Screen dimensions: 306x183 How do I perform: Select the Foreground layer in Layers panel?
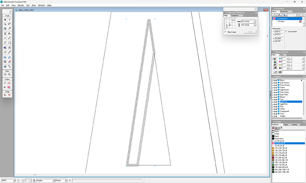pos(286,111)
